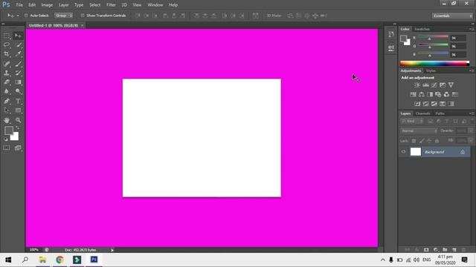Select the Quick Selection tool
This screenshot has height=267, width=476.
pos(18,44)
